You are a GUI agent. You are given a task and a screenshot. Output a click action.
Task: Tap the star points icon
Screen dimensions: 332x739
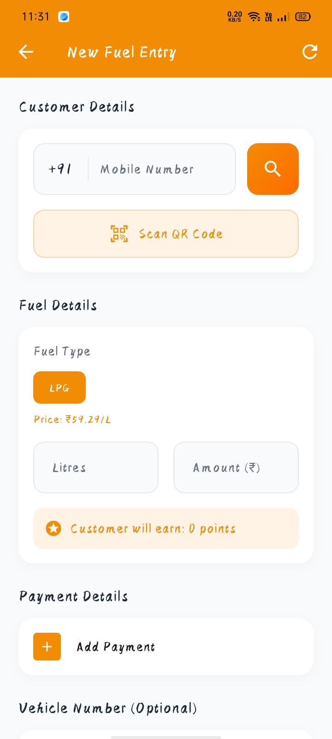53,528
